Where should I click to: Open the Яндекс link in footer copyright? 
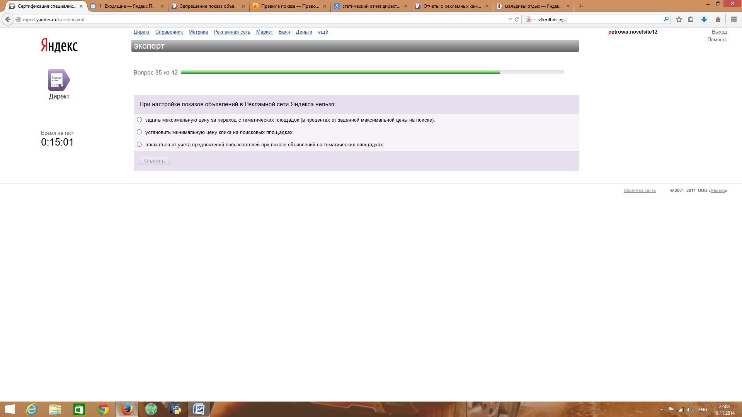(x=718, y=190)
